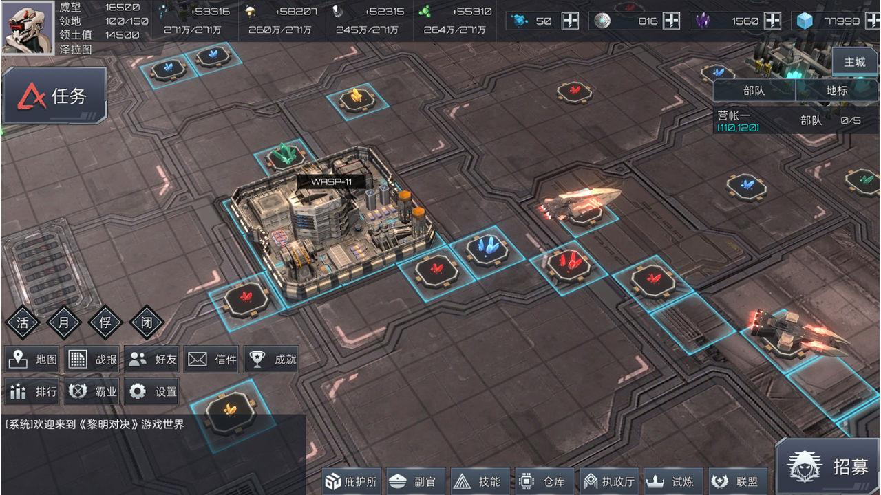Image resolution: width=881 pixels, height=495 pixels.
Task: Add more purple crystals (1560)
Action: click(x=772, y=21)
